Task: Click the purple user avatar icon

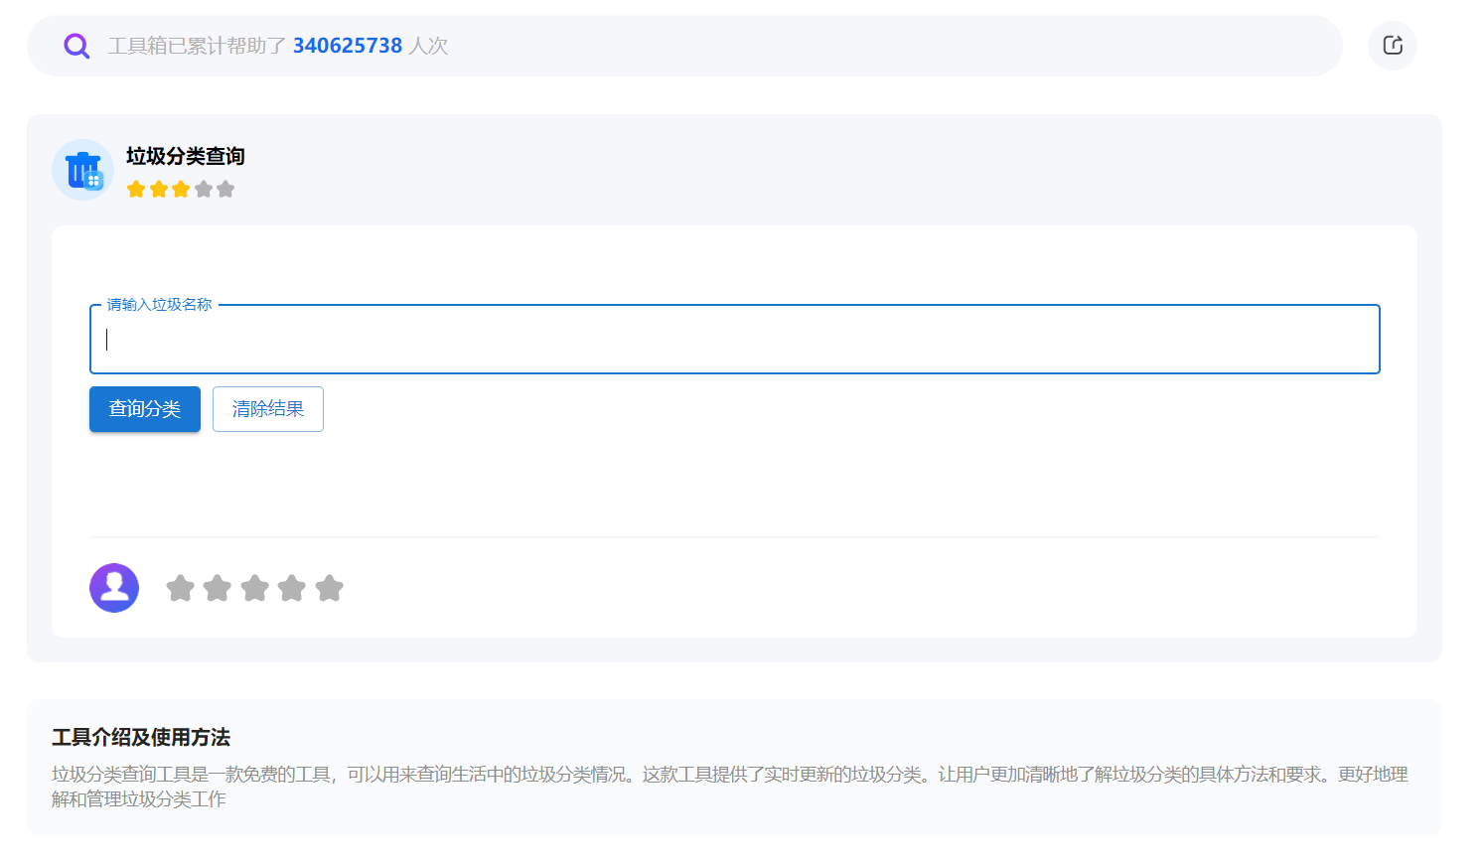Action: (114, 588)
